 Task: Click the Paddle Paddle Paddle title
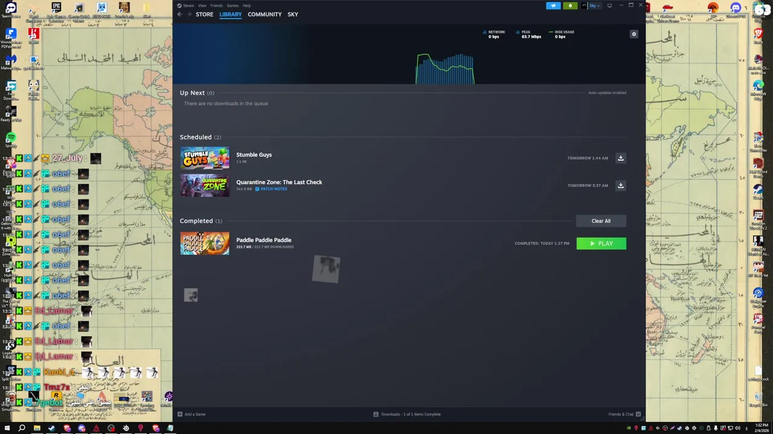coord(263,240)
